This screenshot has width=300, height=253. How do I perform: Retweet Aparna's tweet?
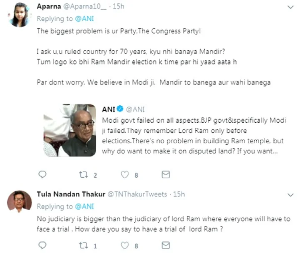tap(84, 174)
